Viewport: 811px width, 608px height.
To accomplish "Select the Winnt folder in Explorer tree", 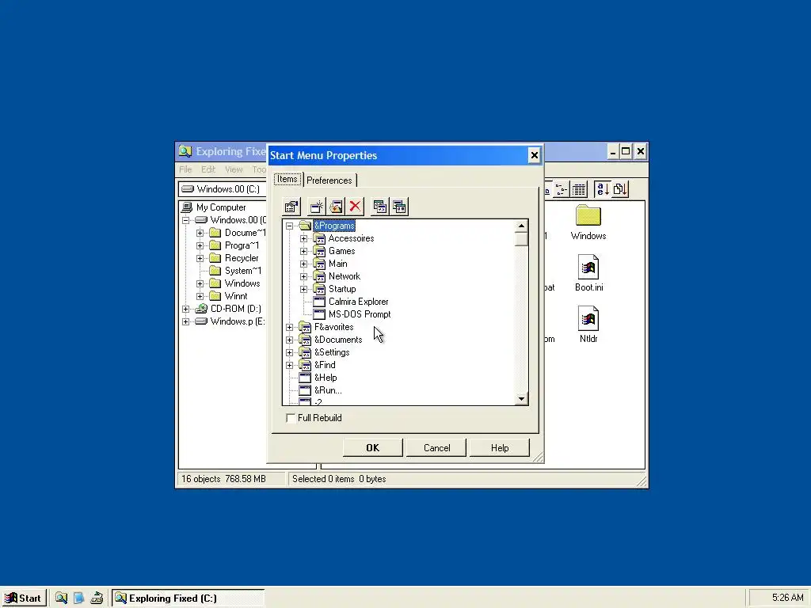I will click(236, 296).
